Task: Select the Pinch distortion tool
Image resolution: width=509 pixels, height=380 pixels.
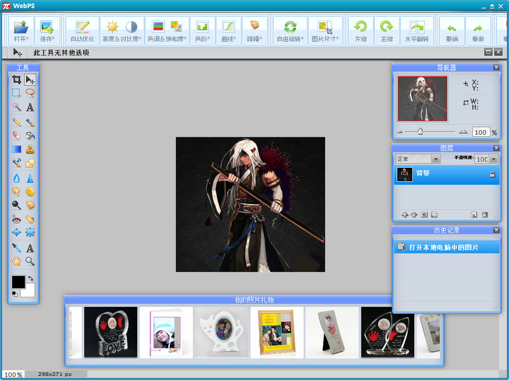Action: 30,232
